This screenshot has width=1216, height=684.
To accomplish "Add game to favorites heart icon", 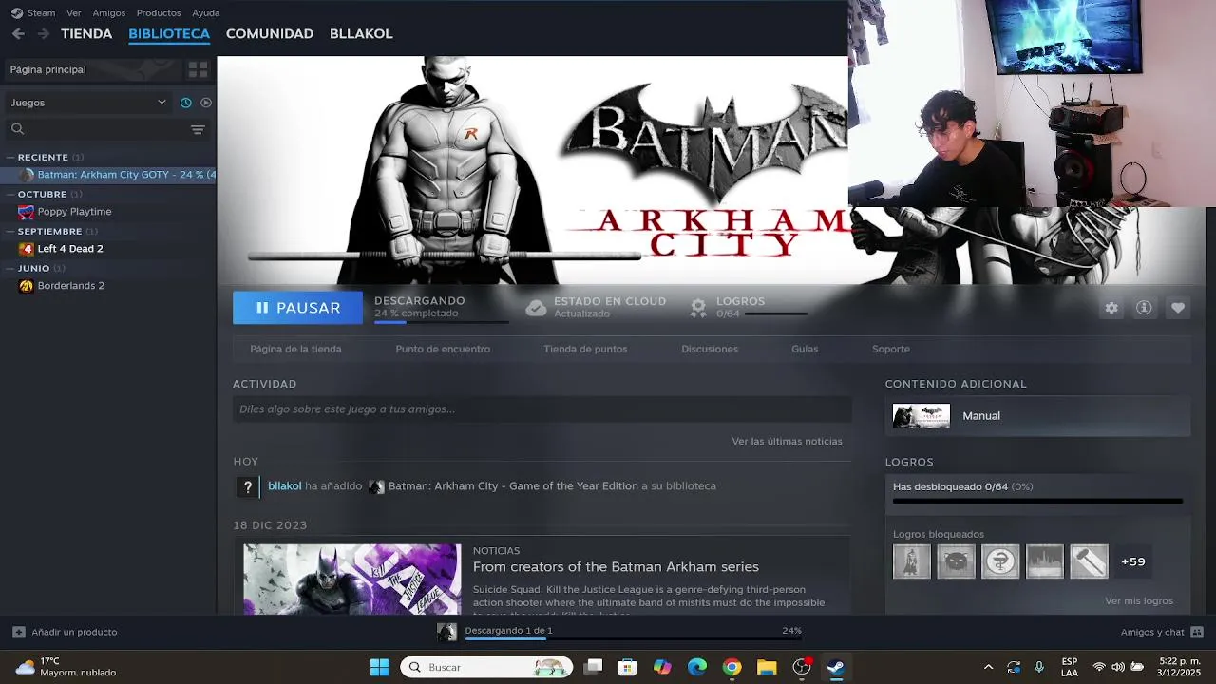I will pos(1178,308).
